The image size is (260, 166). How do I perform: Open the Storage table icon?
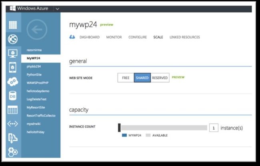pyautogui.click(x=13, y=110)
